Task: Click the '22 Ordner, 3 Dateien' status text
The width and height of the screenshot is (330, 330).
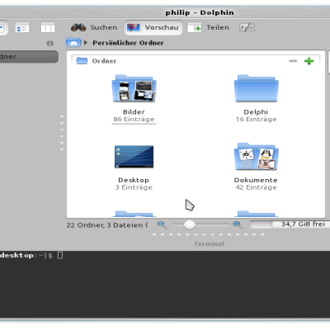Action: tap(107, 225)
